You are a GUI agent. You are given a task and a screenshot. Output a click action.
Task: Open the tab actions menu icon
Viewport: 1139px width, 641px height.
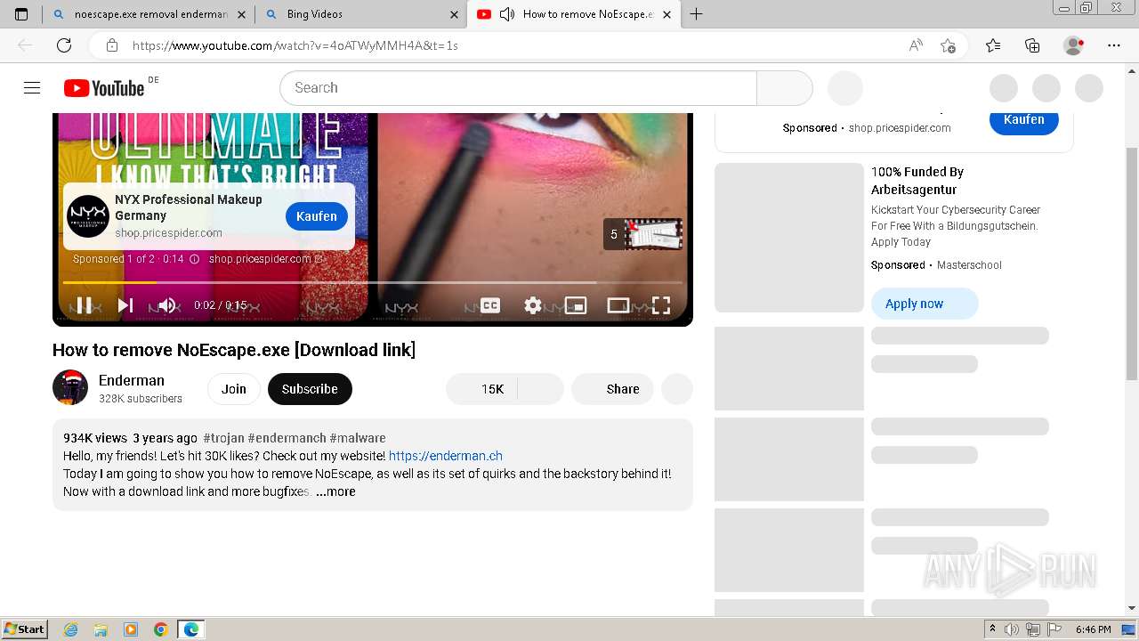[21, 14]
